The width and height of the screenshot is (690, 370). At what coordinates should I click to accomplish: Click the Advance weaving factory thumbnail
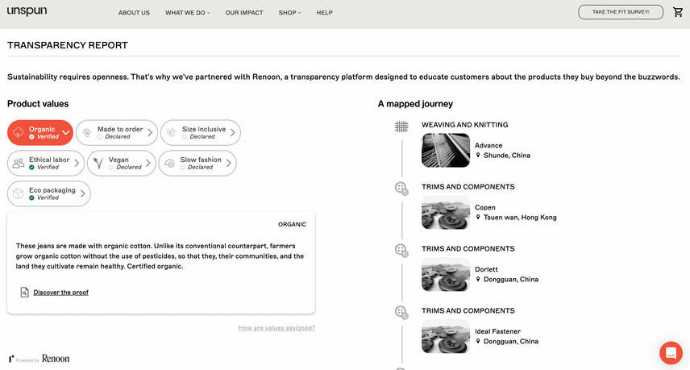[446, 150]
